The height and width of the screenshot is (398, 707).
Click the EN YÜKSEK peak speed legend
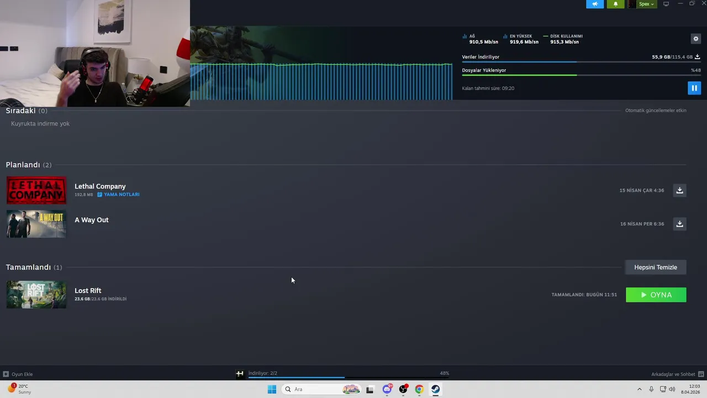[x=520, y=39]
